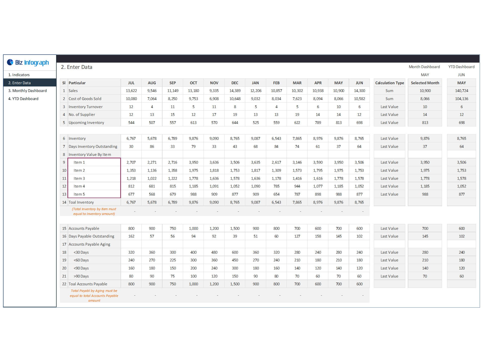The height and width of the screenshot is (362, 483).
Task: Edit the Item 5 label cell
Action: click(94, 194)
